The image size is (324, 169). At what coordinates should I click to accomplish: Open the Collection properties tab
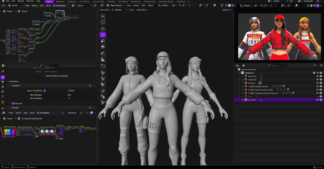(x=3, y=102)
